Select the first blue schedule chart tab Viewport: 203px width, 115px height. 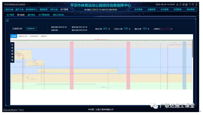(x=14, y=36)
